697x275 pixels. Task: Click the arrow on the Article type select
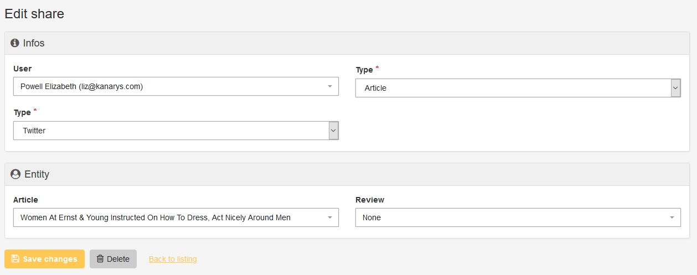point(675,88)
